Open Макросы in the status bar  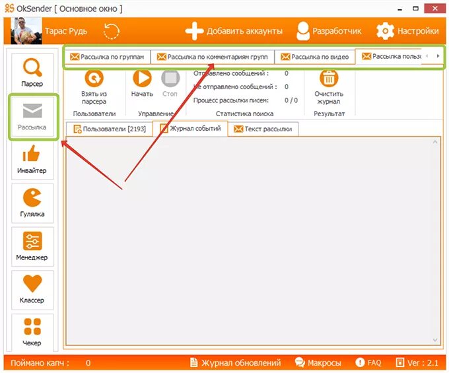pos(318,362)
